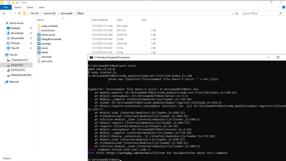The image size is (286, 161).
Task: Open MarkenWorld (M:) drive
Action: 21,75
